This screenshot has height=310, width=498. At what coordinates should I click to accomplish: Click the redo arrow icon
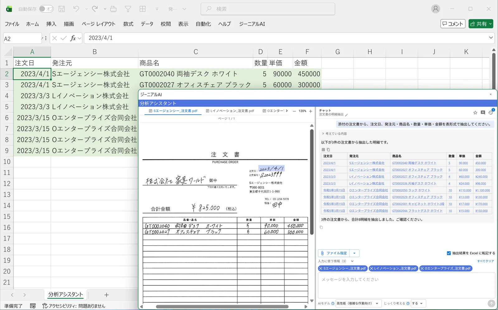[x=95, y=9]
